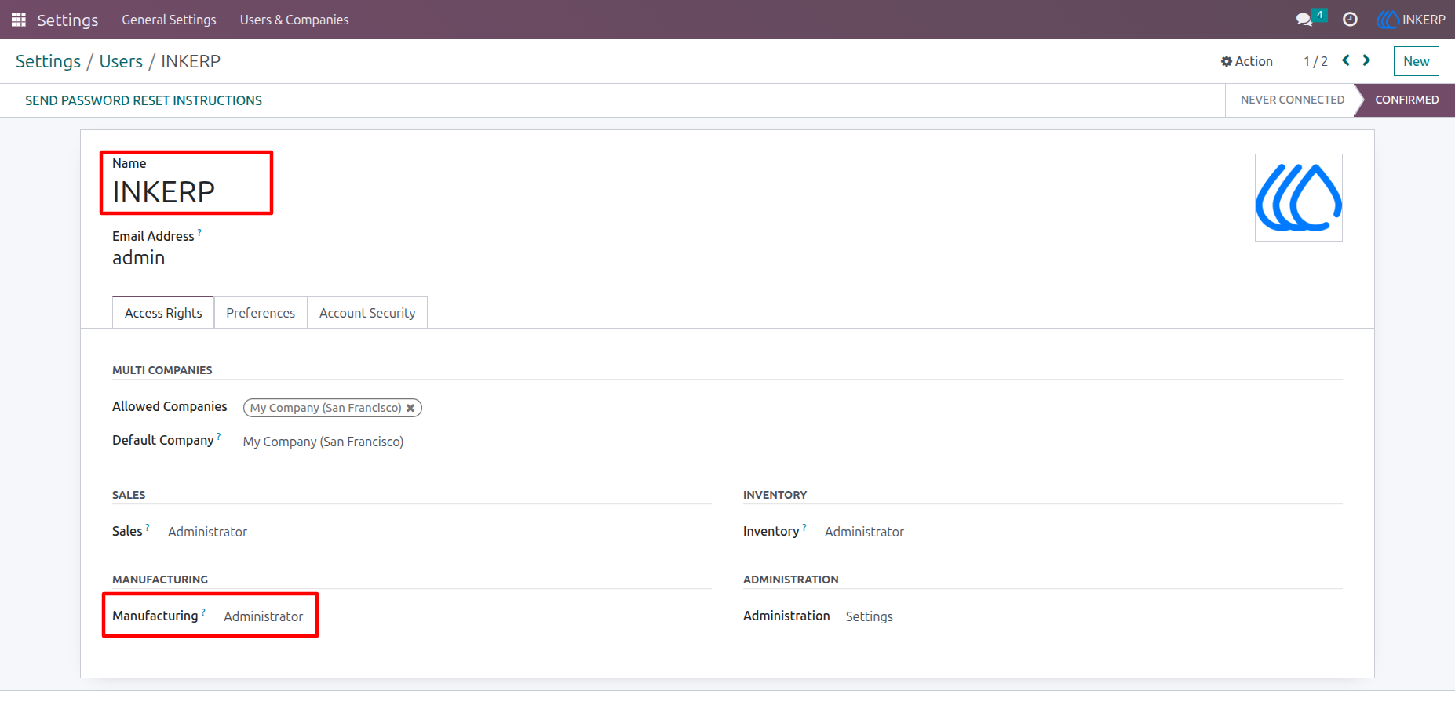Image resolution: width=1455 pixels, height=727 pixels.
Task: Click the Settings app title
Action: [x=67, y=20]
